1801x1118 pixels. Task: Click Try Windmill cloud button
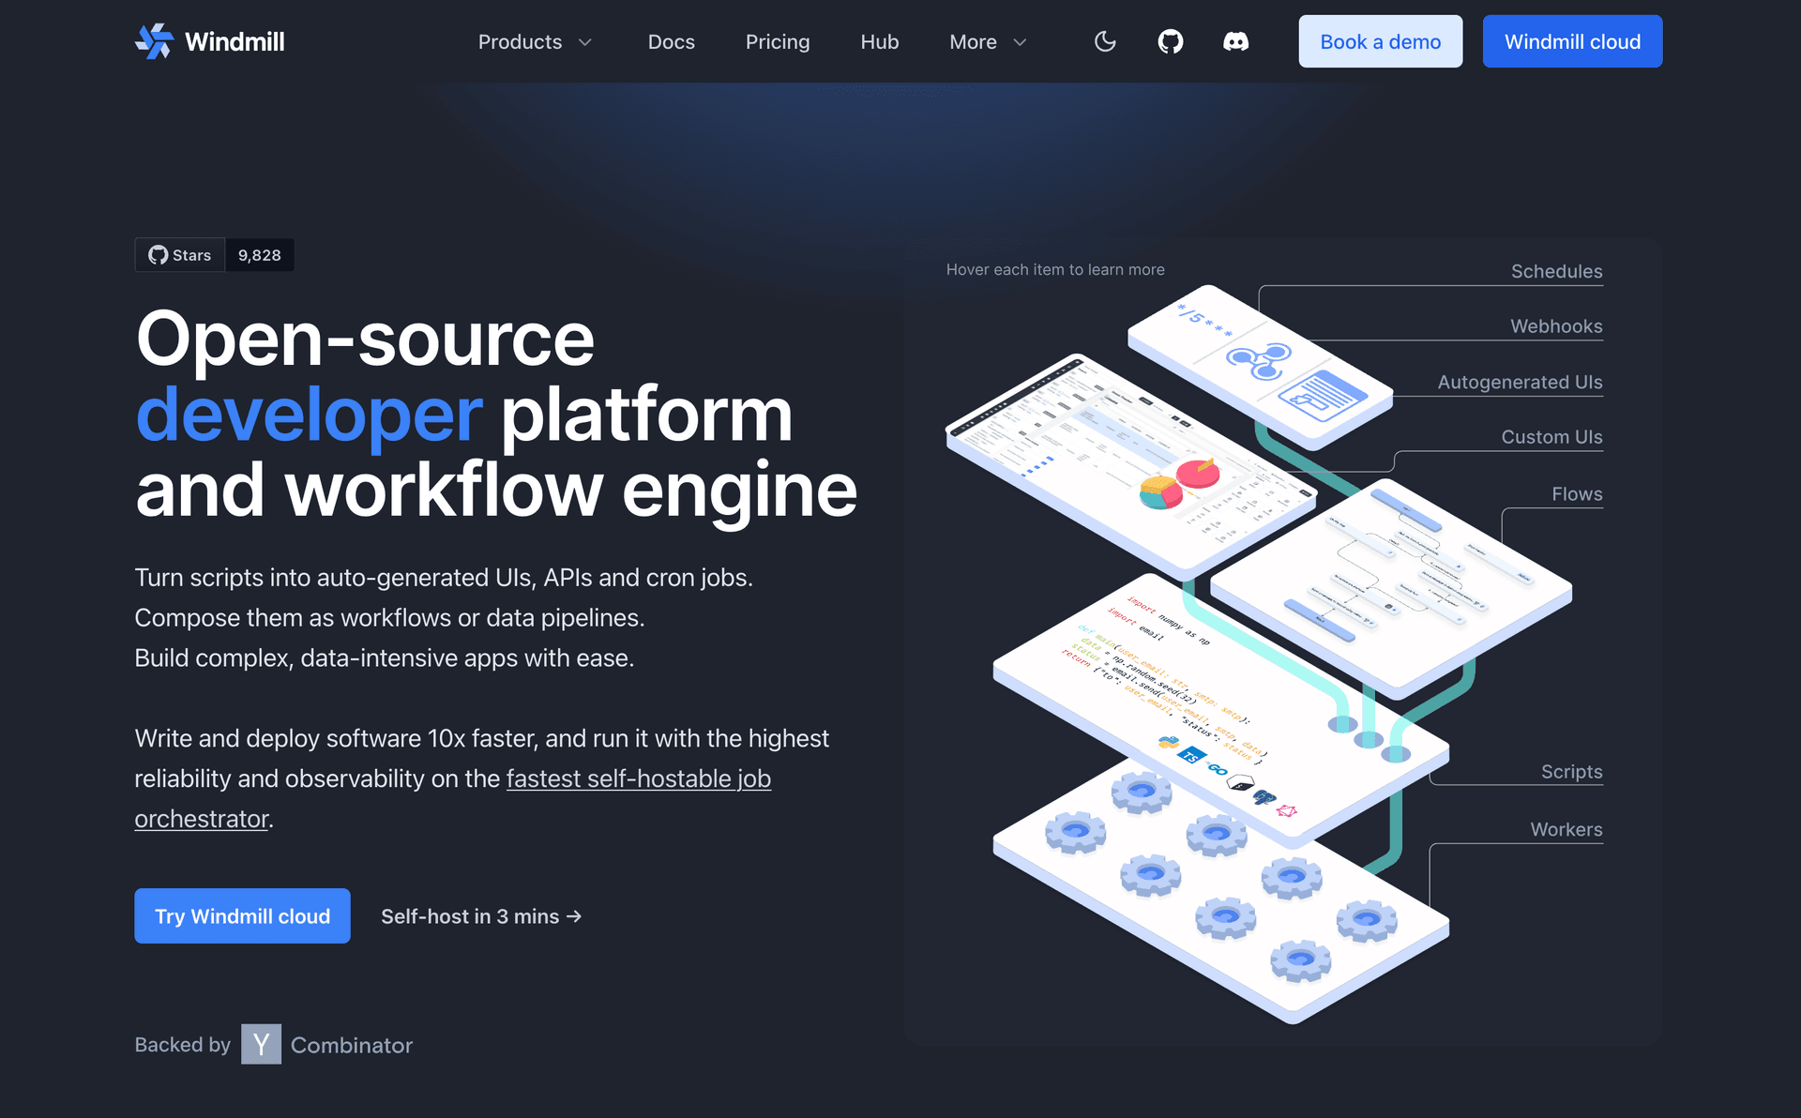242,915
